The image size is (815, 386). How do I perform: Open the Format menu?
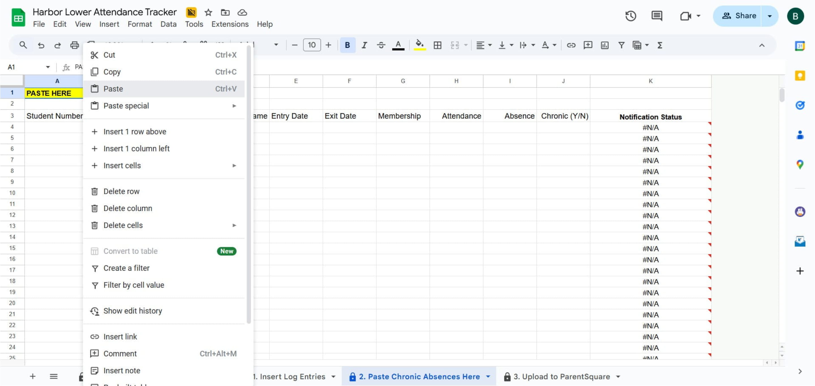[x=140, y=24]
